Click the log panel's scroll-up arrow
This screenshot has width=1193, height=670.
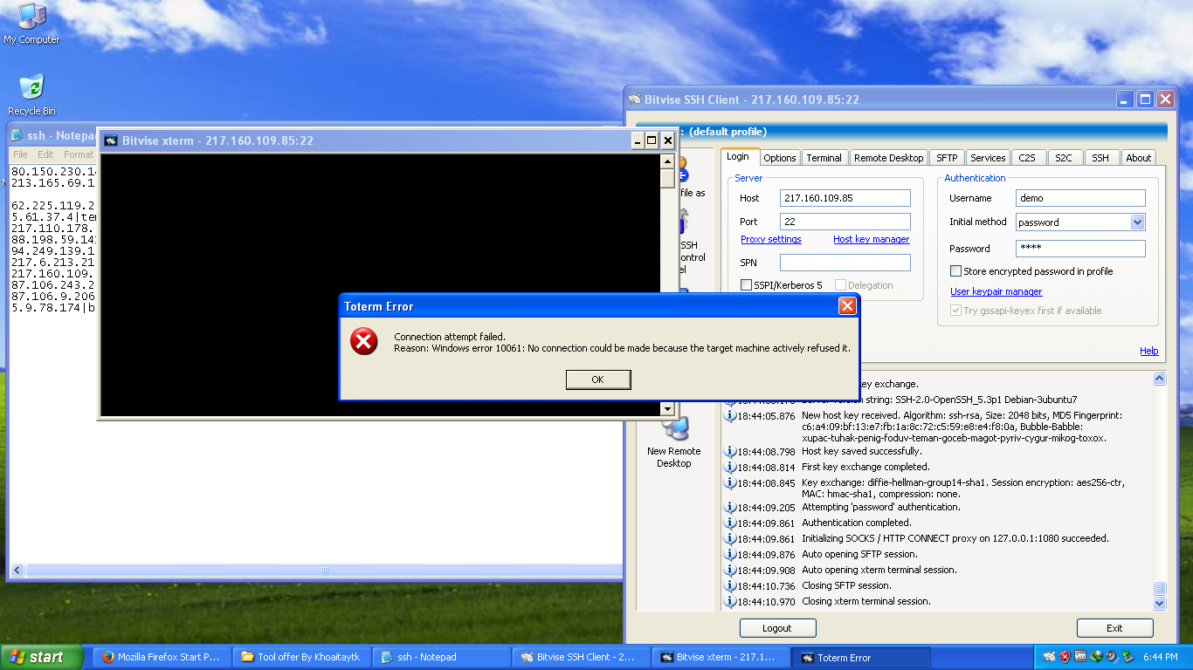[x=1160, y=379]
